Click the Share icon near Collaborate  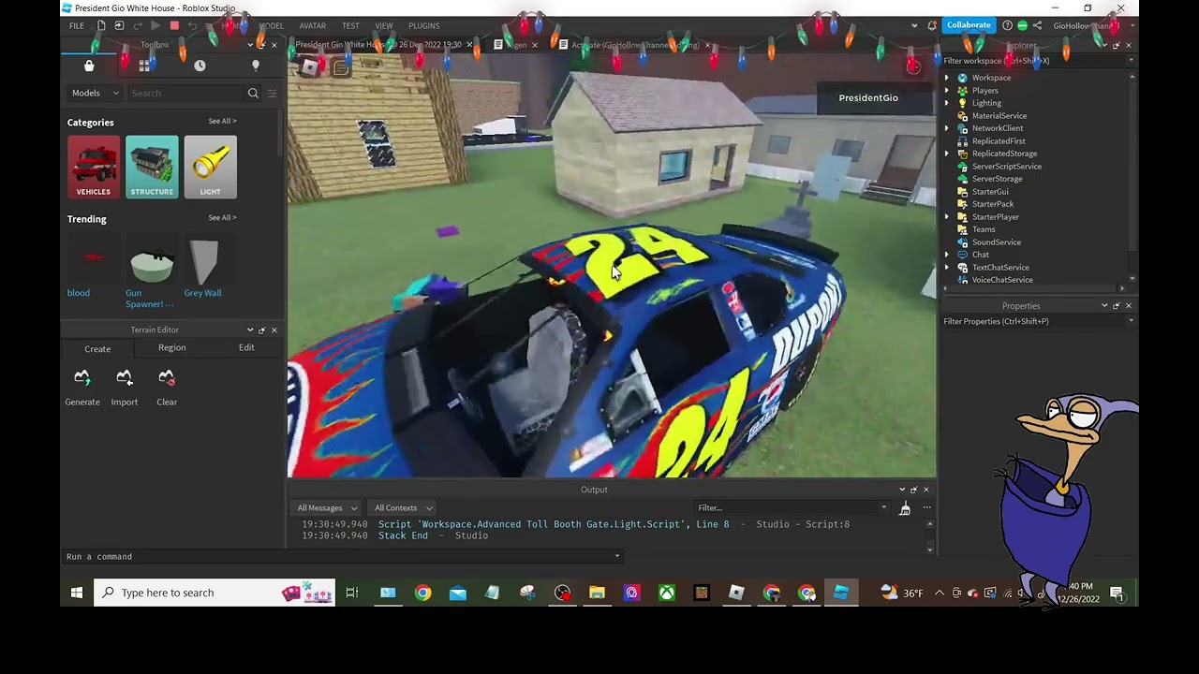(1037, 25)
